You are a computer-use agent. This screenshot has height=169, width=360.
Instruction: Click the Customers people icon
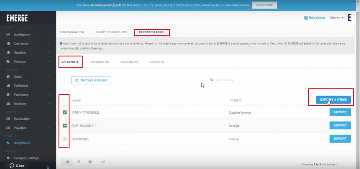coord(8,43)
